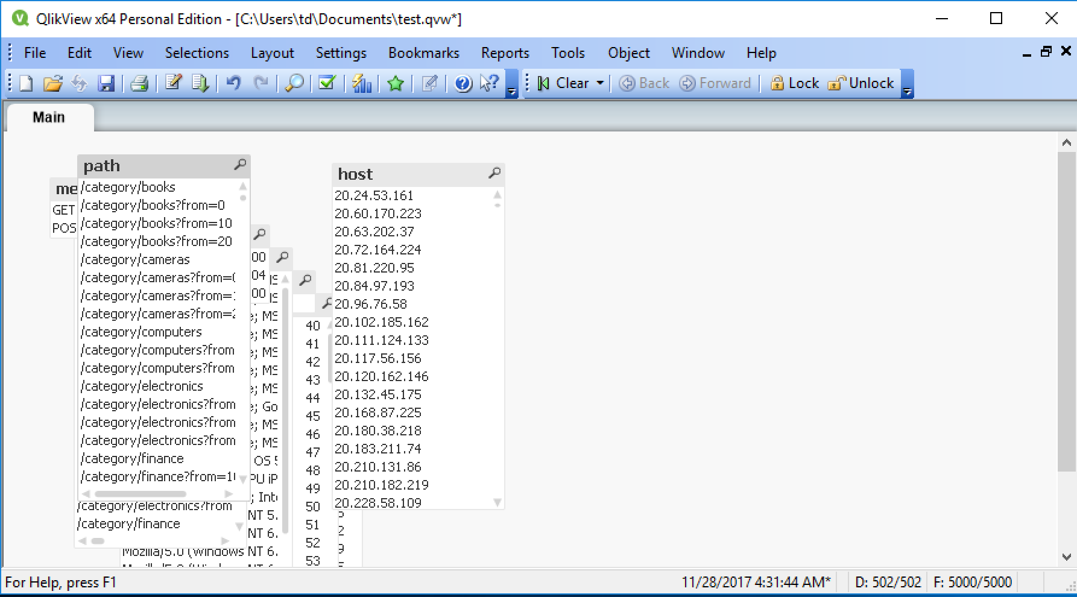This screenshot has width=1077, height=597.
Task: Save the document with floppy disk icon
Action: (x=107, y=83)
